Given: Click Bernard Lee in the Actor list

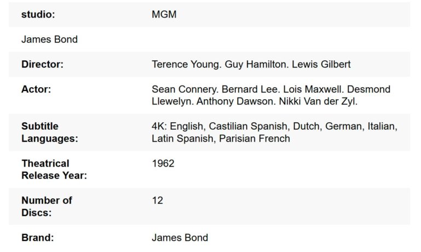Looking at the screenshot, I should [248, 89].
